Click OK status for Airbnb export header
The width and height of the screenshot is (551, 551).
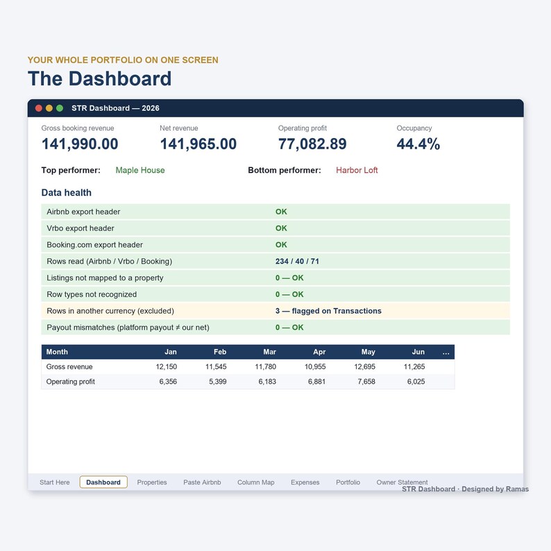pos(281,212)
